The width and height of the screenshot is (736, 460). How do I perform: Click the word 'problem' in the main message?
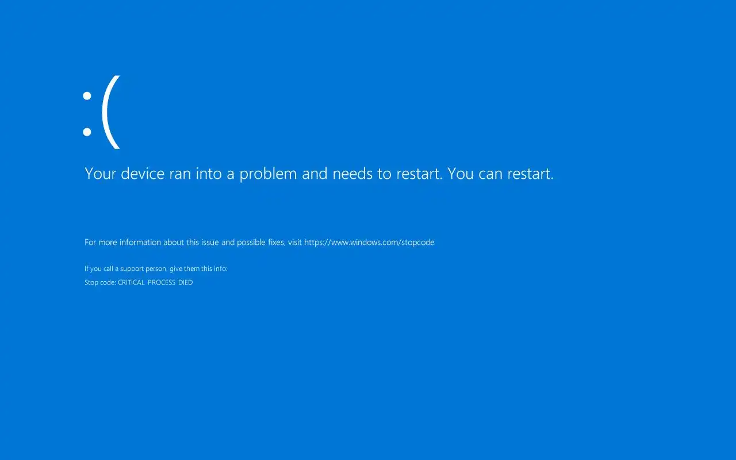coord(269,174)
